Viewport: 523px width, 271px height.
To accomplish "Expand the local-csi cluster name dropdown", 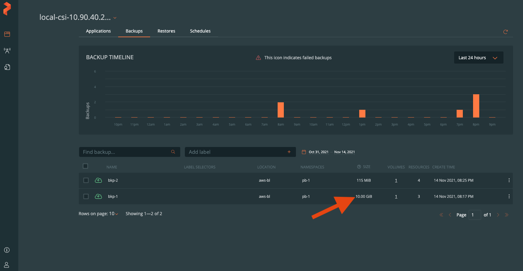I will (x=115, y=18).
